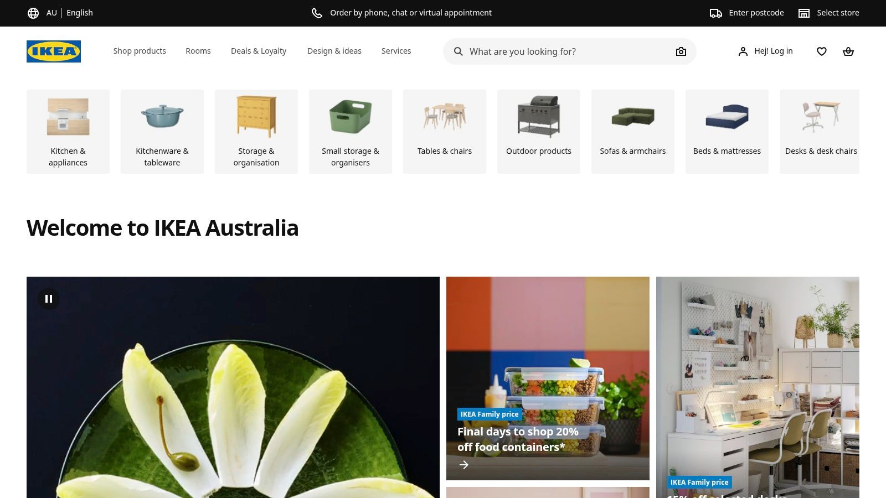This screenshot has height=498, width=886.
Task: Open the Sofas & armchairs category tile
Action: coord(632,131)
